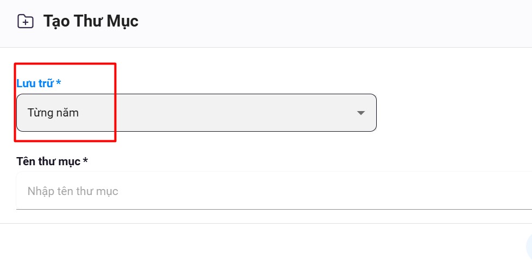Viewport: 532px width, 266px height.
Task: Click the word "Tên" in the name label
Action: (24, 161)
